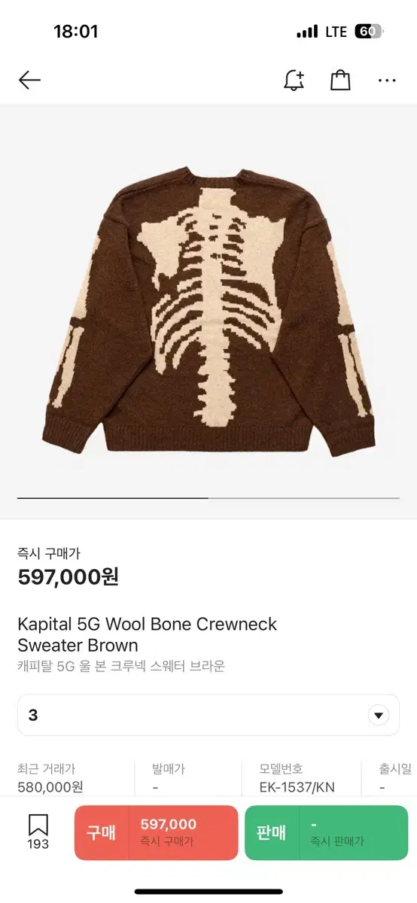
Task: Open the three-dot more options menu
Action: 387,81
